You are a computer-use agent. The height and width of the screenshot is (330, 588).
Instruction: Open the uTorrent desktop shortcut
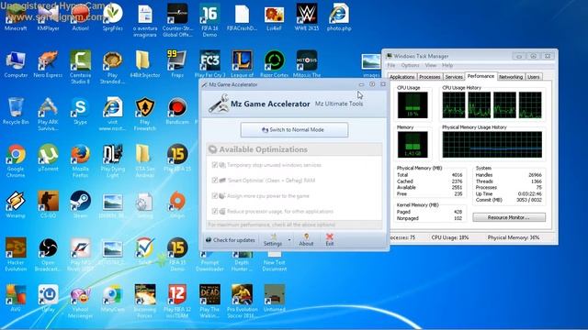(48, 158)
